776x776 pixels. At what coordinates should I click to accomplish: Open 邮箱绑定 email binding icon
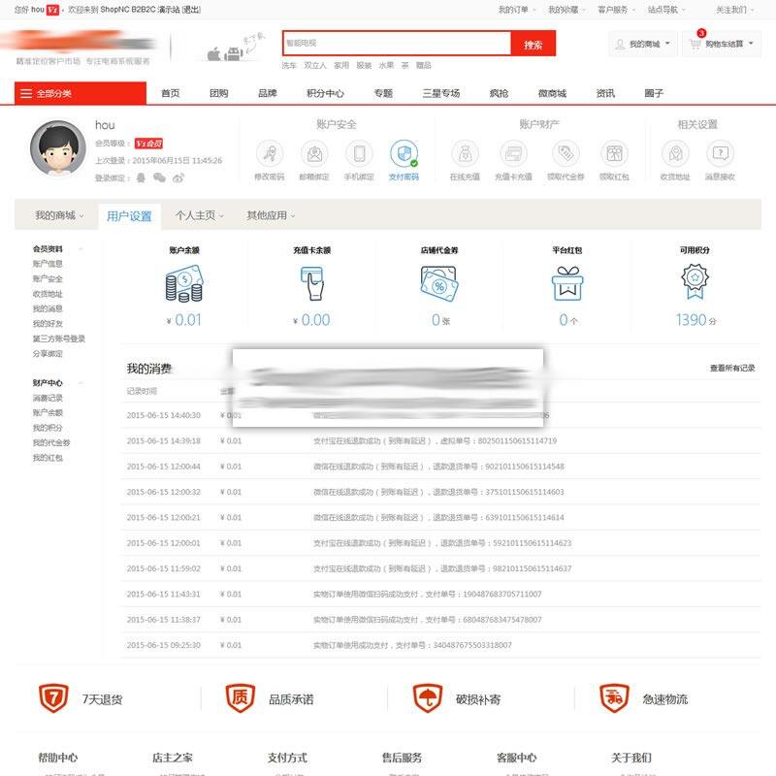313,154
